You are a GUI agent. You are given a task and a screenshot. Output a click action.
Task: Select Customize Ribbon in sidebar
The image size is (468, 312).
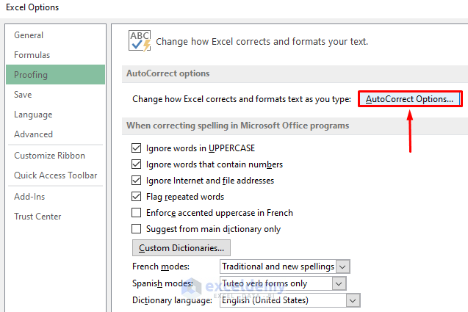49,156
